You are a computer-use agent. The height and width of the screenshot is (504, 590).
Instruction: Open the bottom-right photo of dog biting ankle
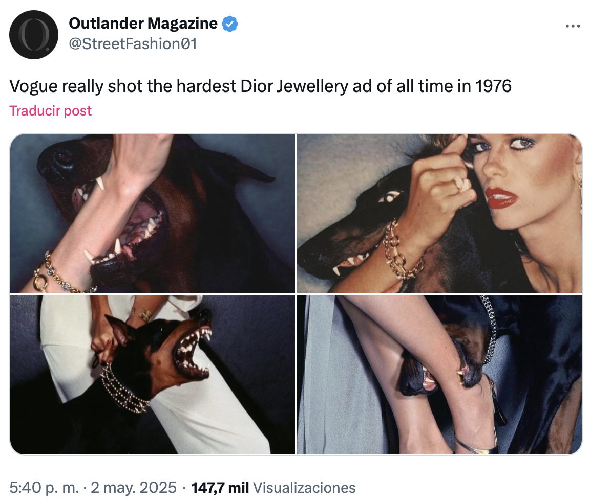(x=439, y=375)
